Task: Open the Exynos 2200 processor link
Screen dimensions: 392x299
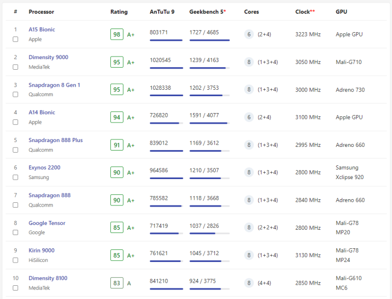Action: pyautogui.click(x=44, y=167)
